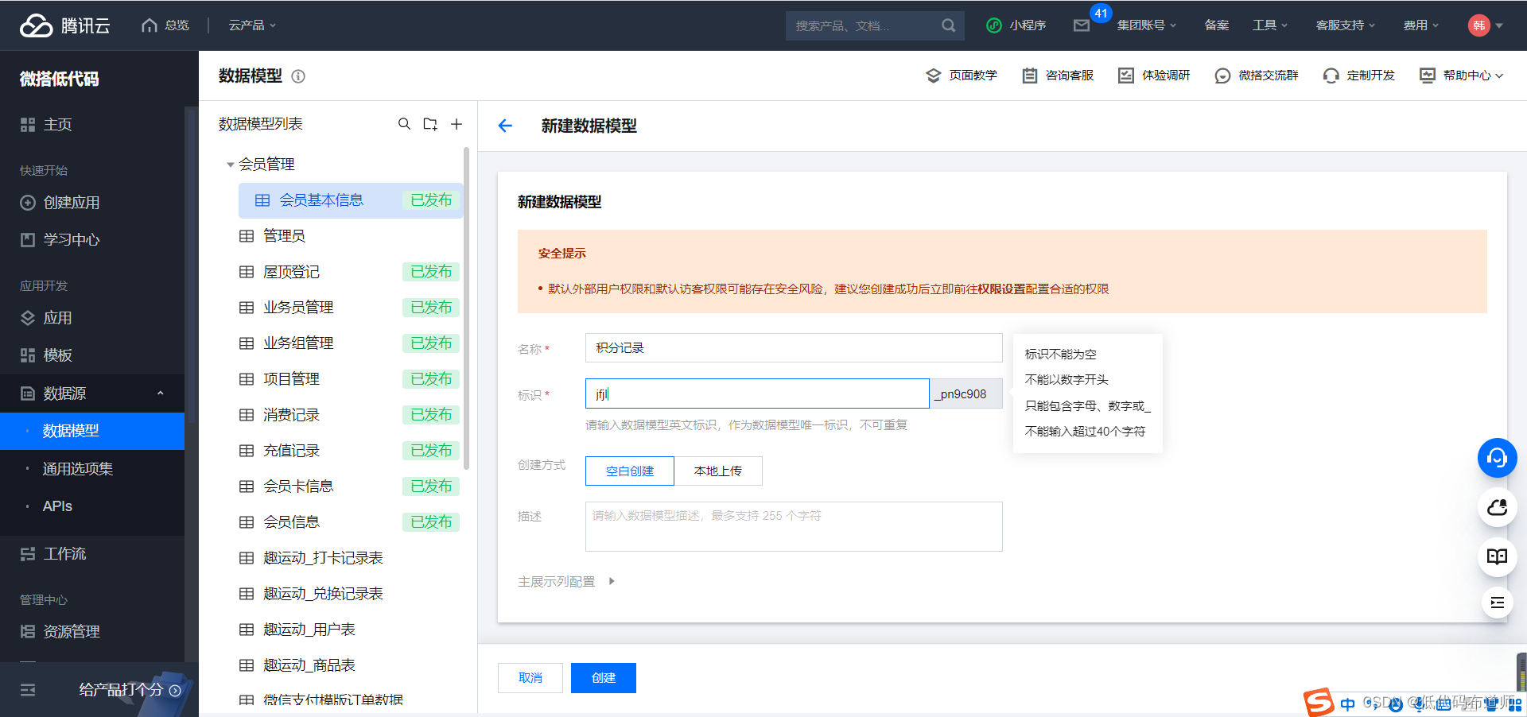Screen dimensions: 1527x717
Task: Search the data model list
Action: [x=405, y=124]
